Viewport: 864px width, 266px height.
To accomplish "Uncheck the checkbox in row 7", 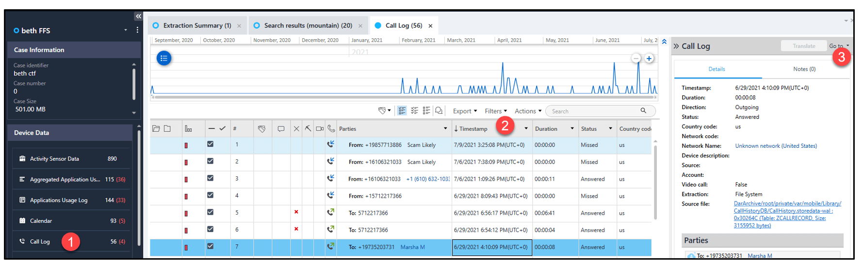I will 210,246.
